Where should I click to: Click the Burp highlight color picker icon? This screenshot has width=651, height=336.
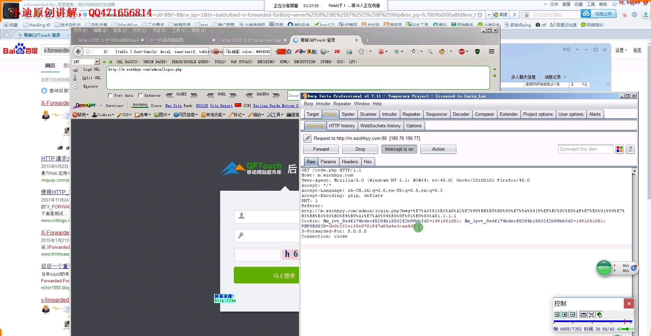[619, 149]
